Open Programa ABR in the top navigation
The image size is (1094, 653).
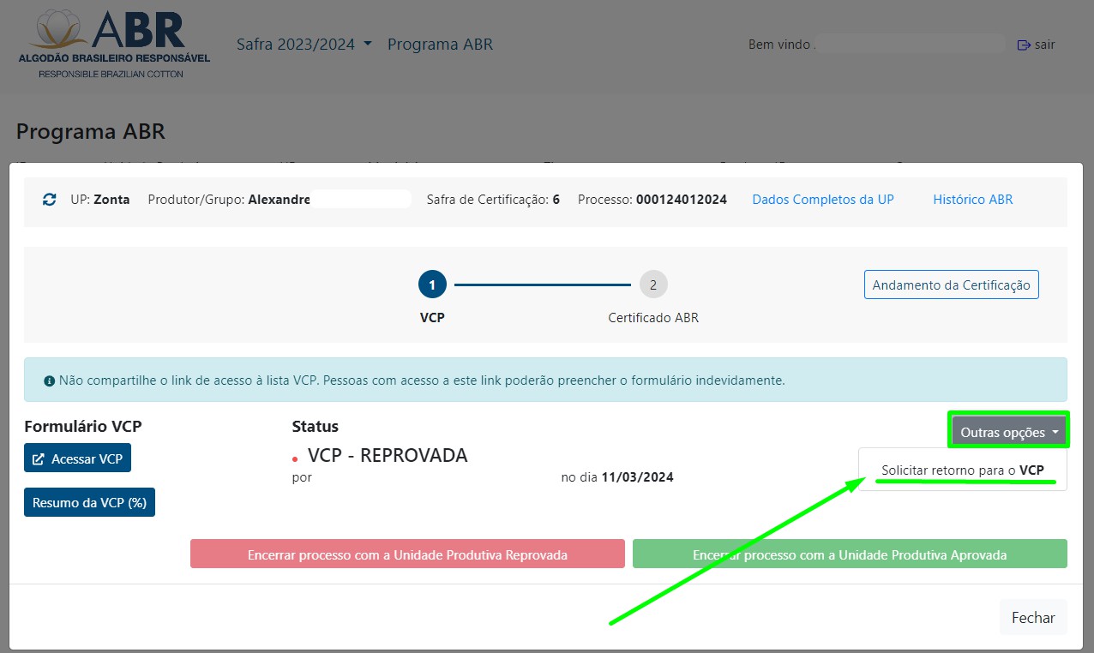click(x=440, y=45)
